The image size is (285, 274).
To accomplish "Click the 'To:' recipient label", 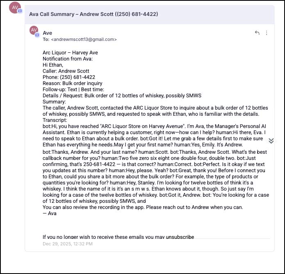I will [x=46, y=40].
